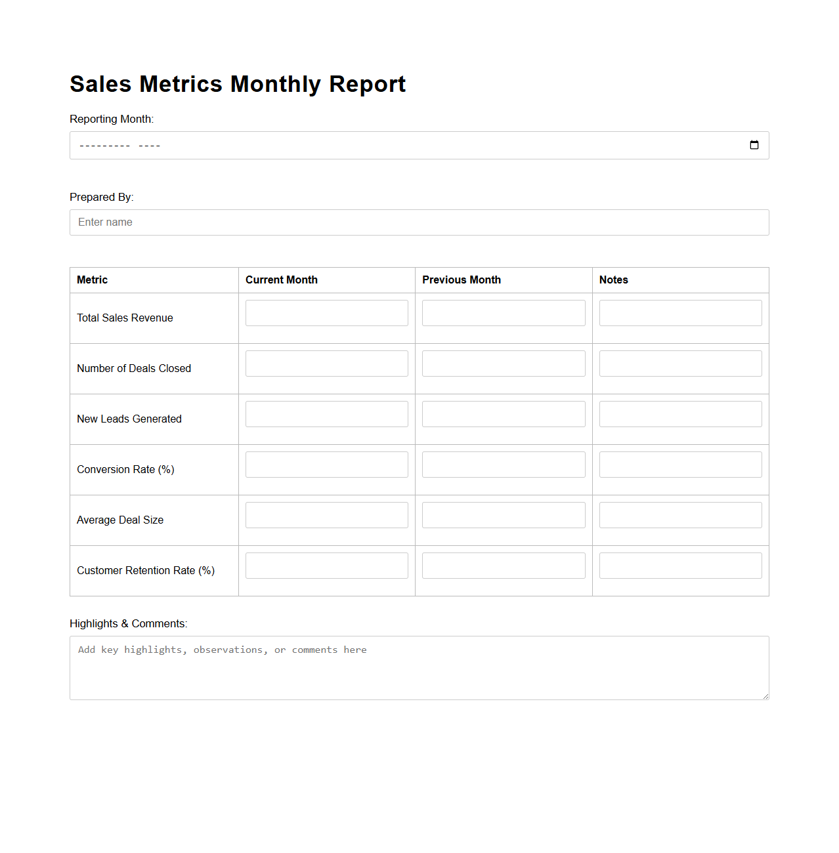Viewport: 839px width, 853px height.
Task: Click Previous Month field for Customer Retention Rate
Action: [503, 566]
